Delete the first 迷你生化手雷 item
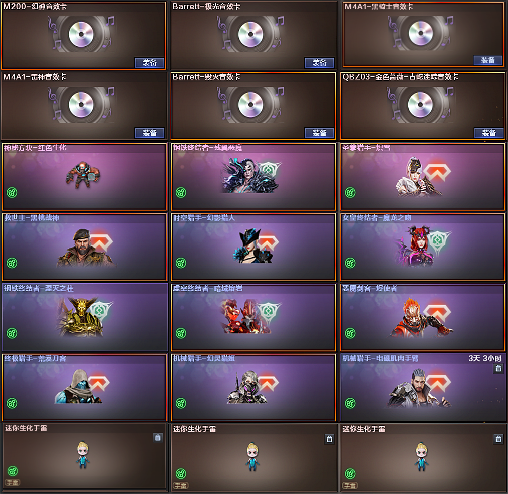Viewport: 508px width, 494px height. point(158,438)
